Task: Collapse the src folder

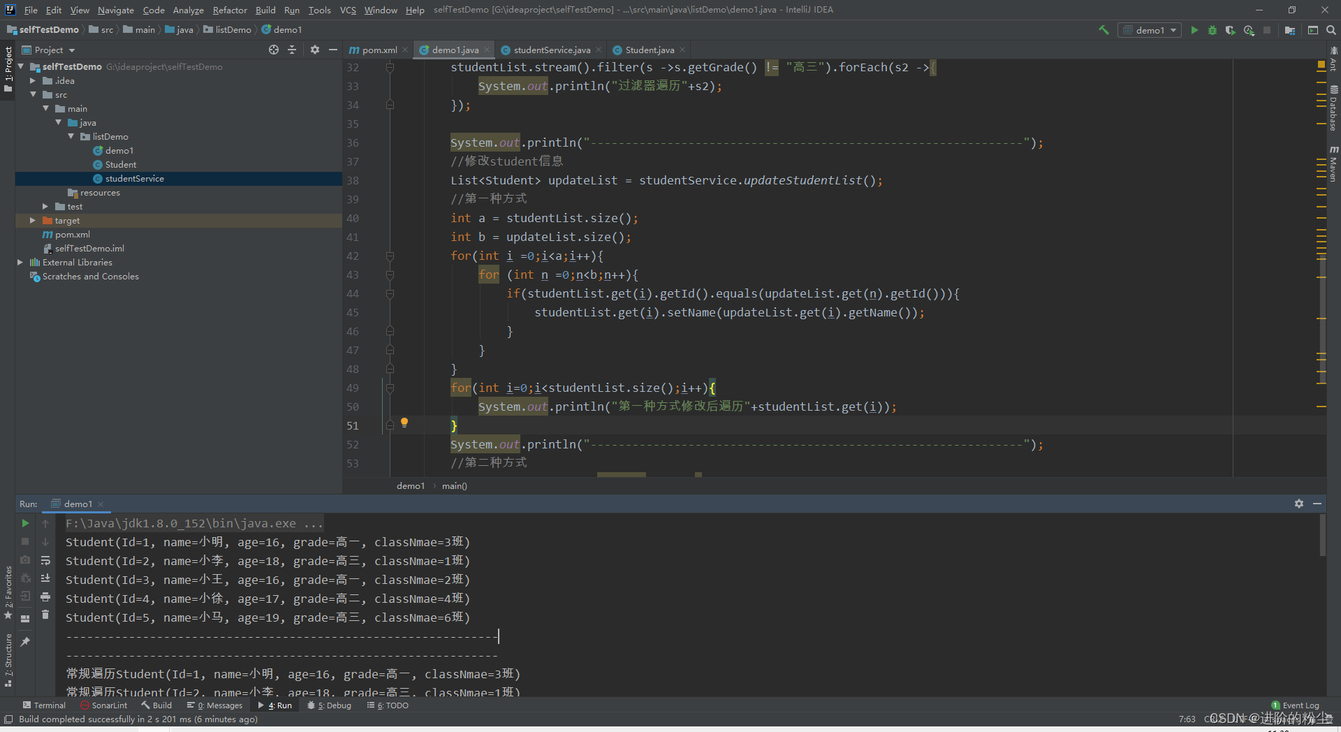Action: tap(33, 94)
